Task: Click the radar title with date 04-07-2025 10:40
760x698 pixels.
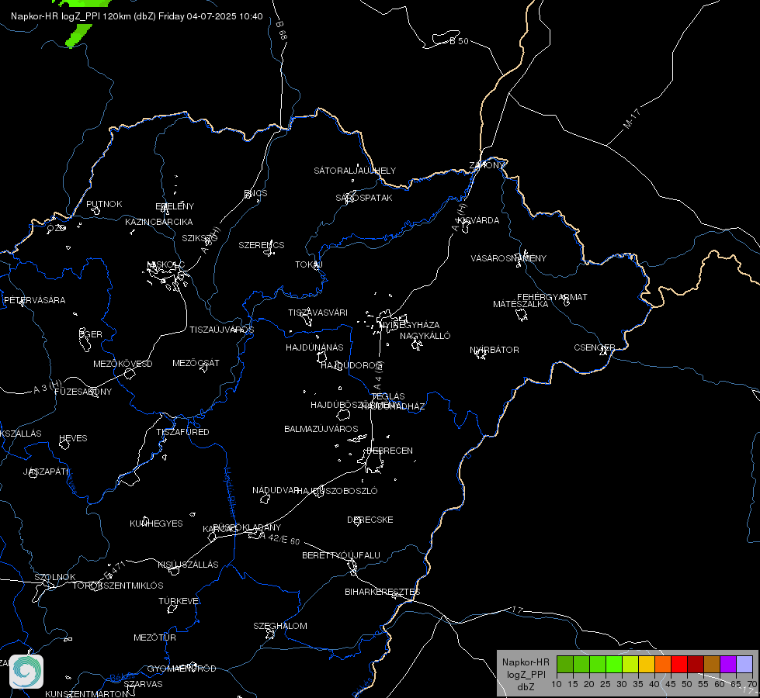Action: tap(137, 16)
